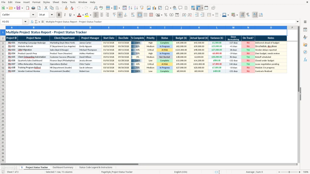Insert a pivot table
310x174 pixels.
pyautogui.click(x=160, y=8)
